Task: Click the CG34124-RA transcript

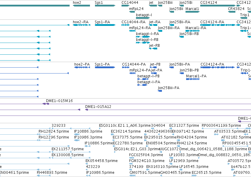Action: [x=218, y=25]
